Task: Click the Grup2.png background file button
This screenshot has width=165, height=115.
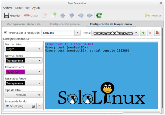Action: tap(20, 106)
